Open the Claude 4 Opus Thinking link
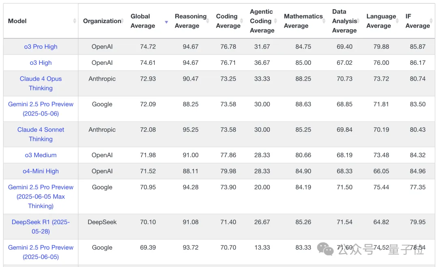 coord(41,83)
